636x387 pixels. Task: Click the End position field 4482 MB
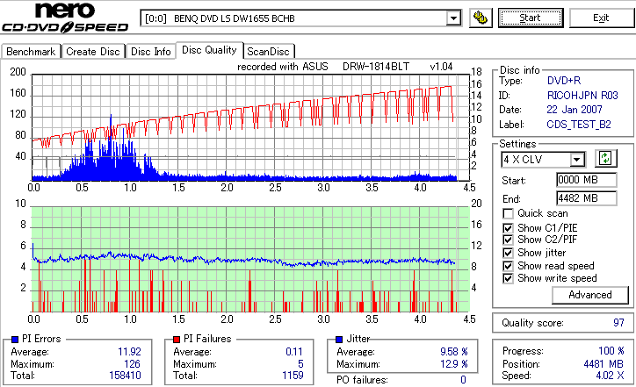click(x=587, y=197)
